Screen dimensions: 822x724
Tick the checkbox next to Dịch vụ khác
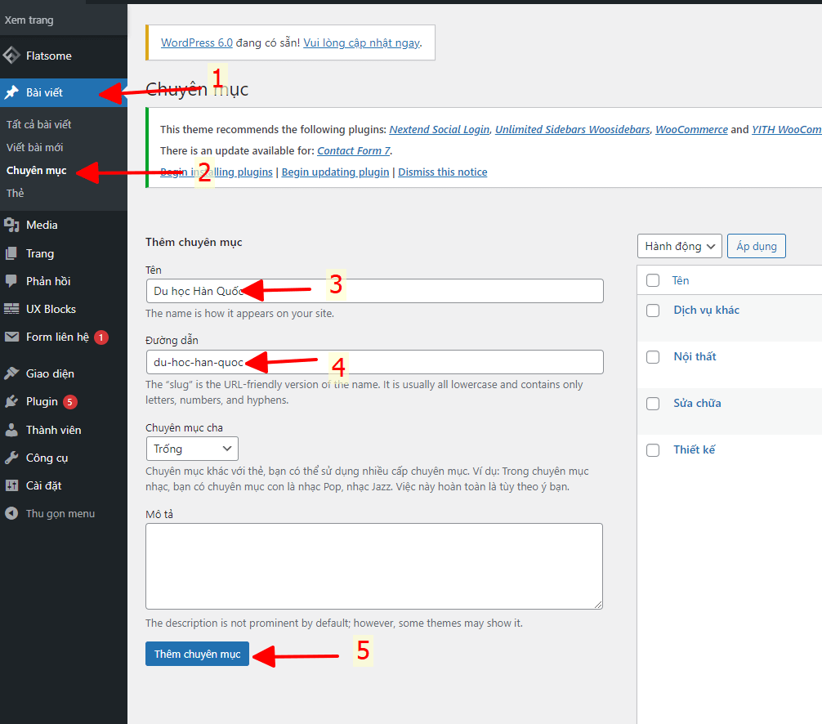point(653,311)
